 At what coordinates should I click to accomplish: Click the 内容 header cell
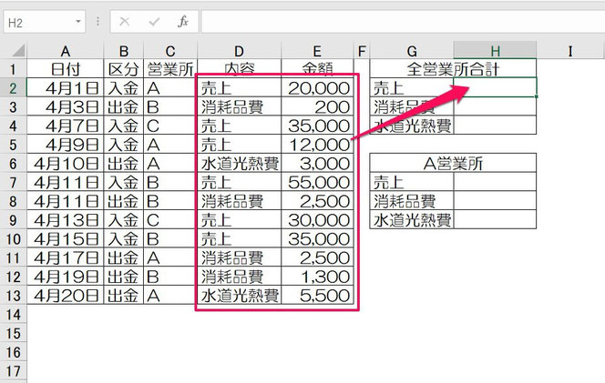point(240,69)
